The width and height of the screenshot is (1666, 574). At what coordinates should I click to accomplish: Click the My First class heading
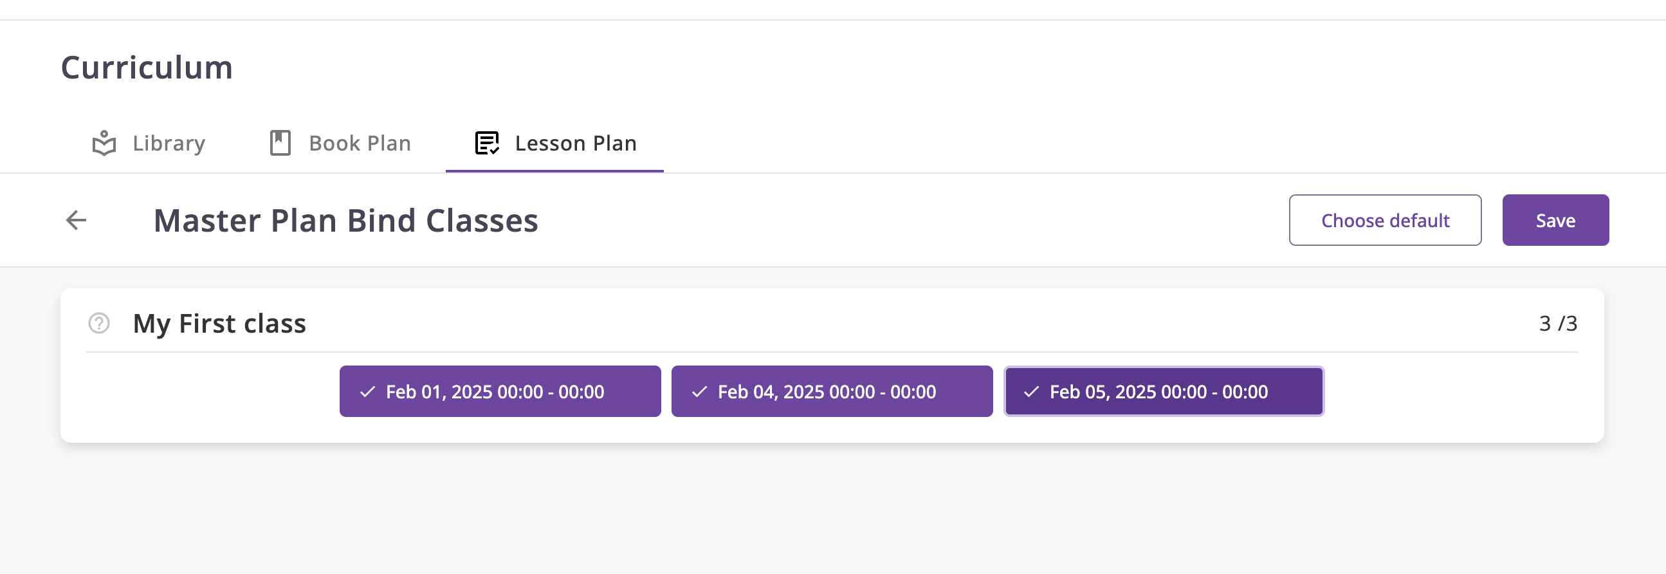tap(219, 323)
